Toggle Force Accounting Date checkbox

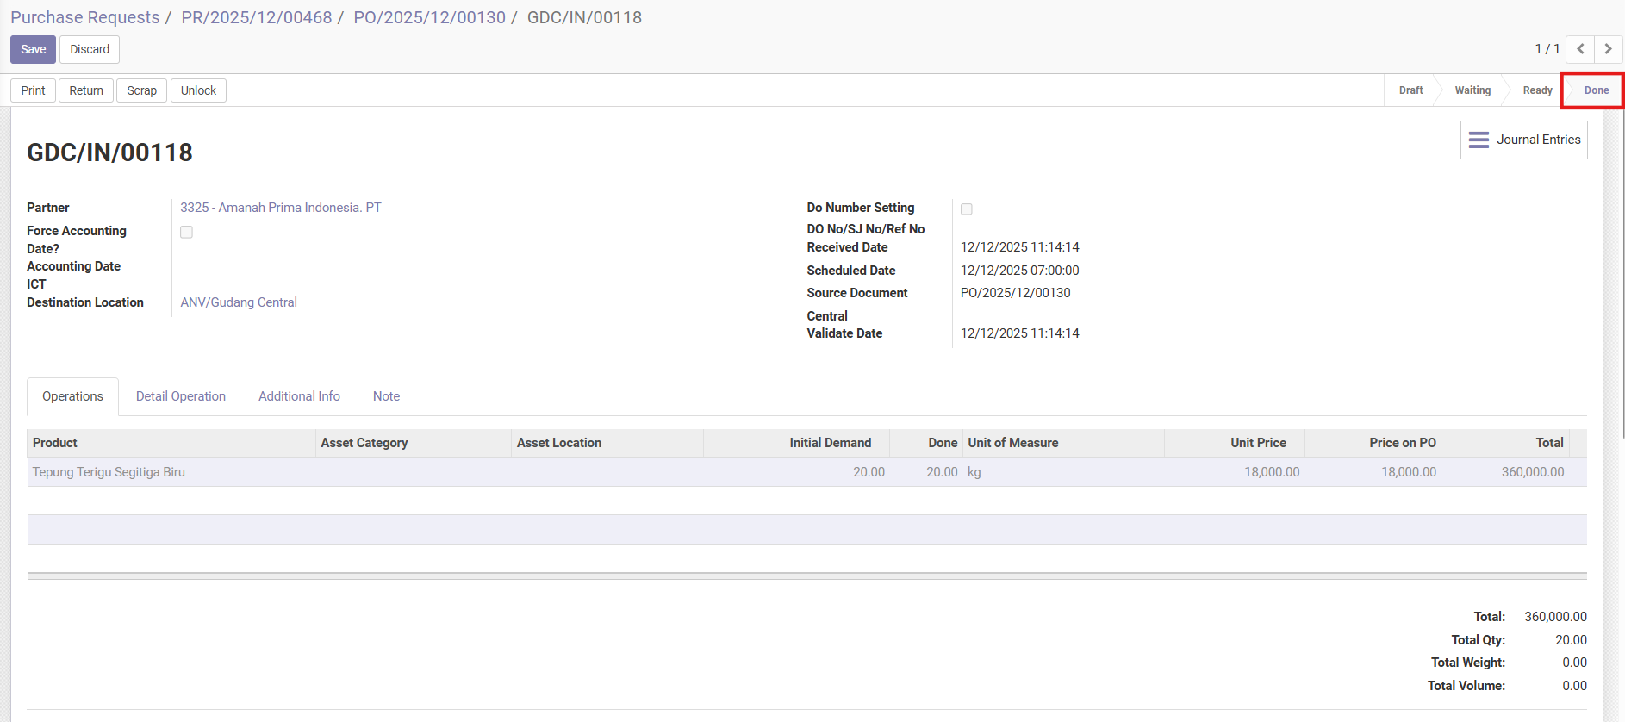pos(186,232)
